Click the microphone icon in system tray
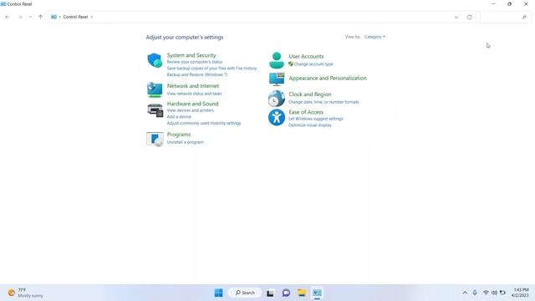 475,293
